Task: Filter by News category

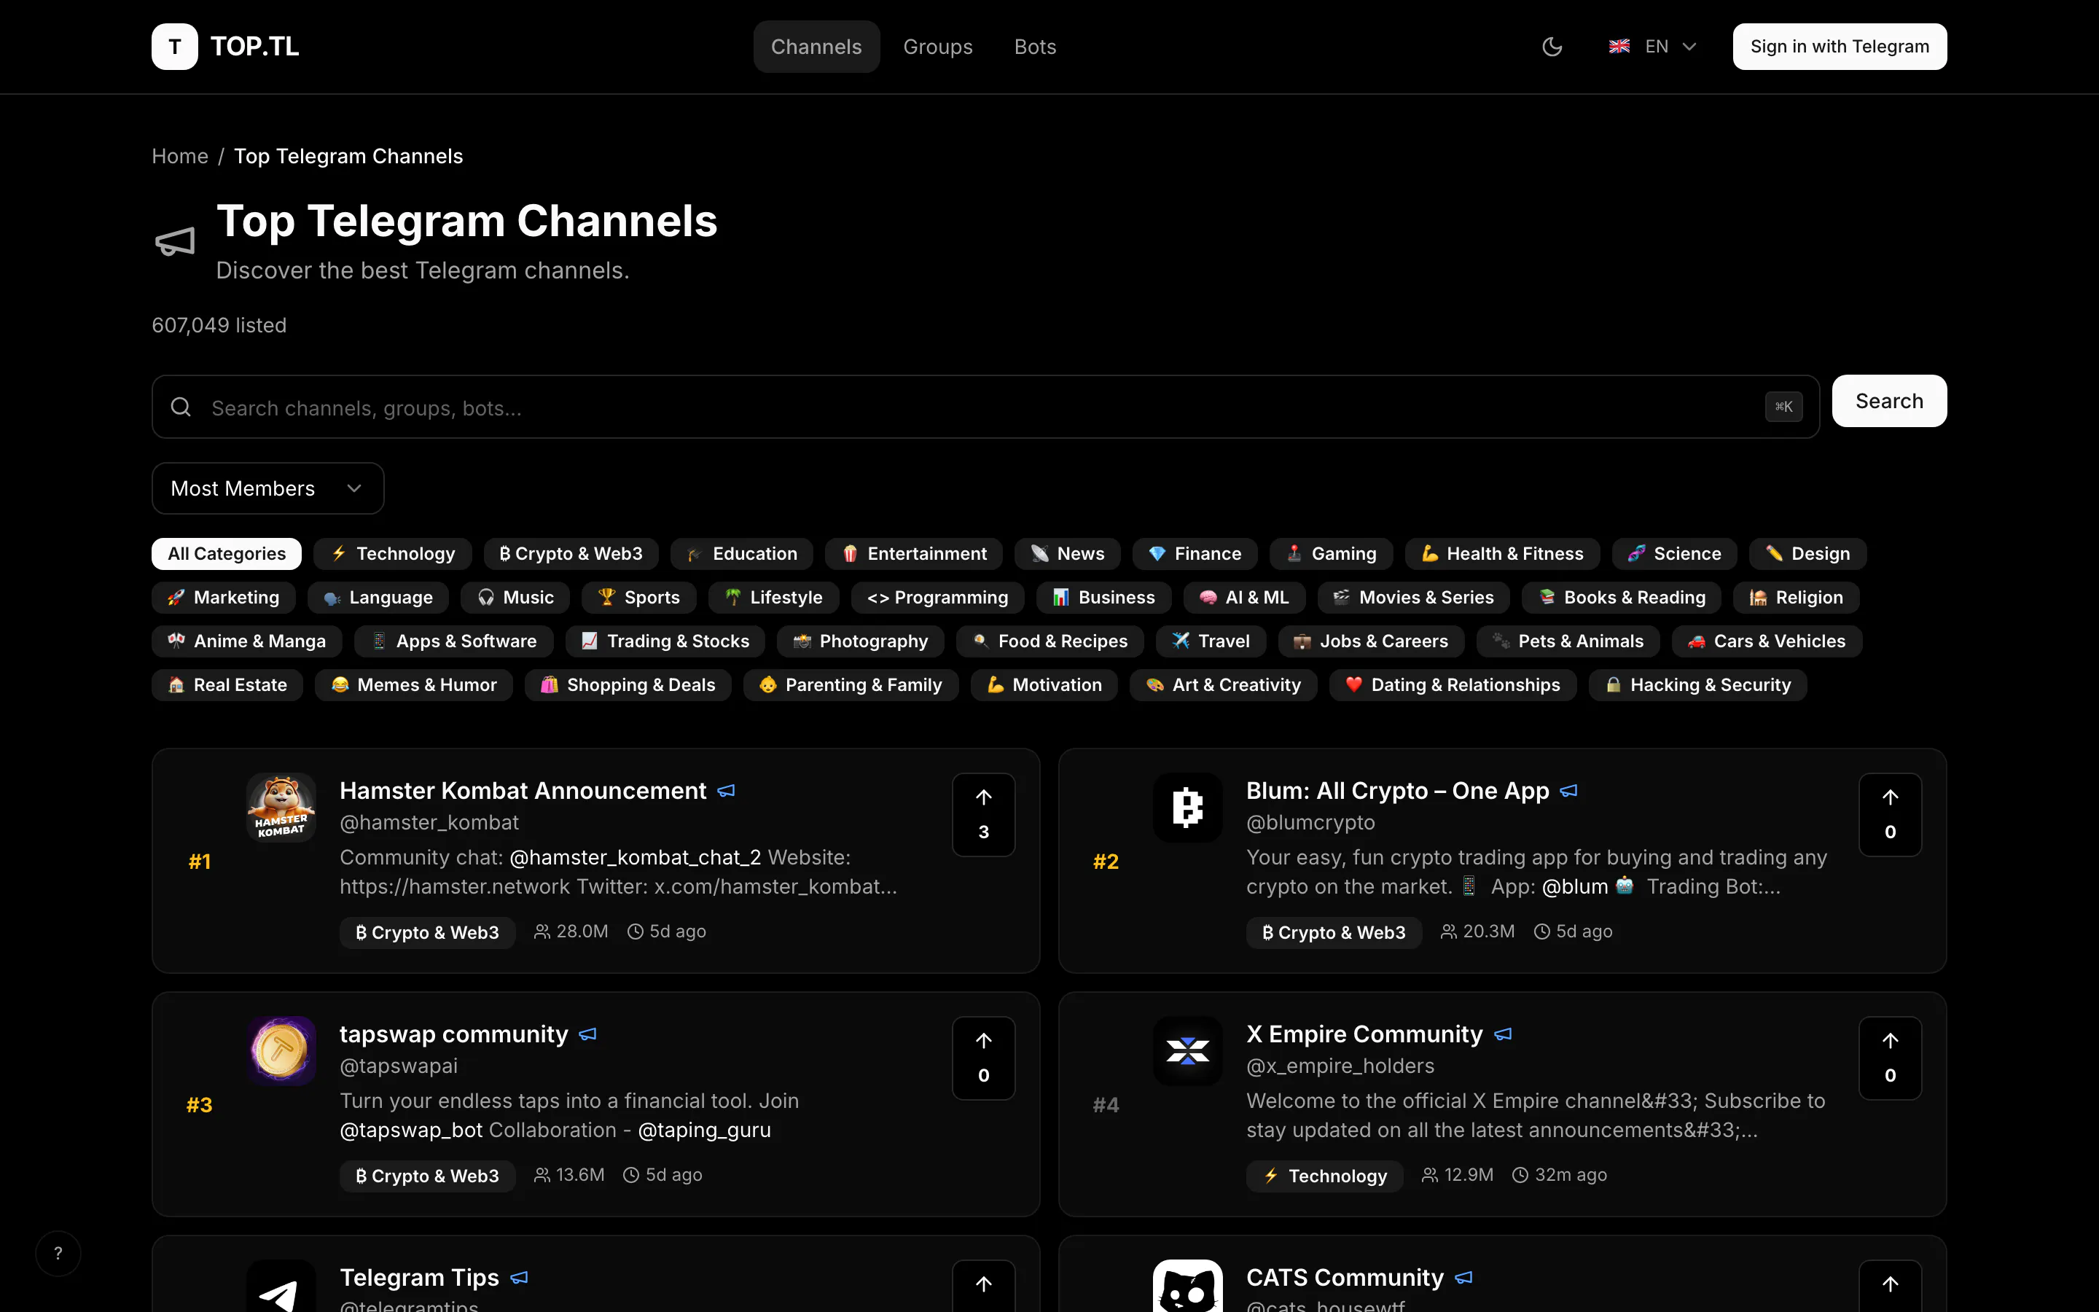Action: coord(1068,554)
